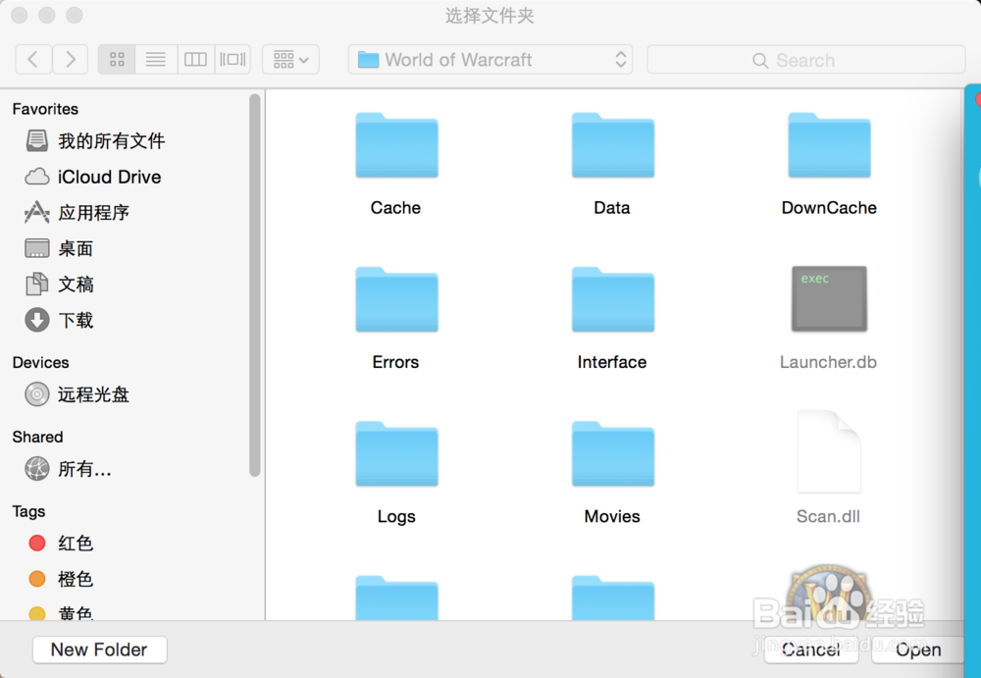Open 我的所有文件 in sidebar
Viewport: 981px width, 678px height.
95,141
